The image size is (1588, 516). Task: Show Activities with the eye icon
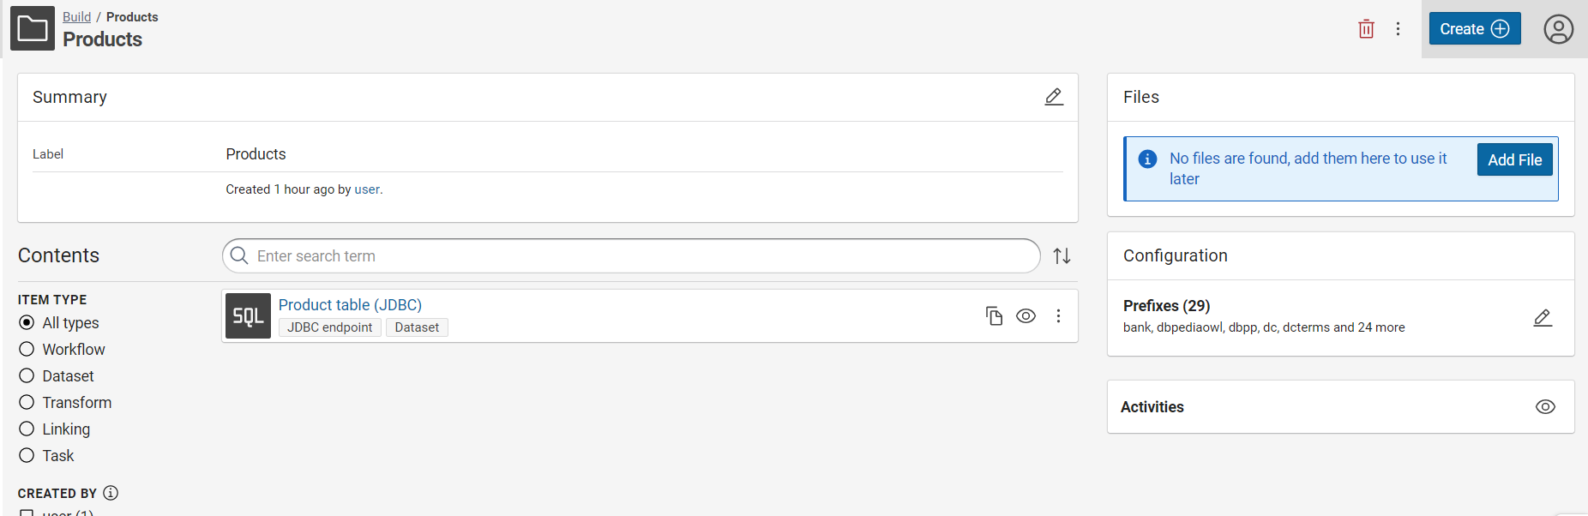pyautogui.click(x=1545, y=407)
